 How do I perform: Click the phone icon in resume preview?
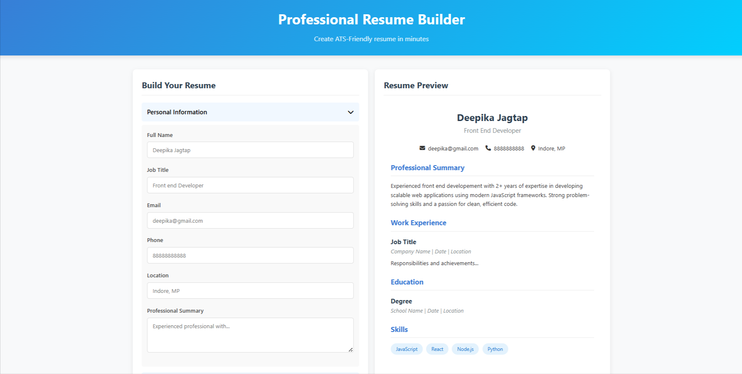[488, 148]
